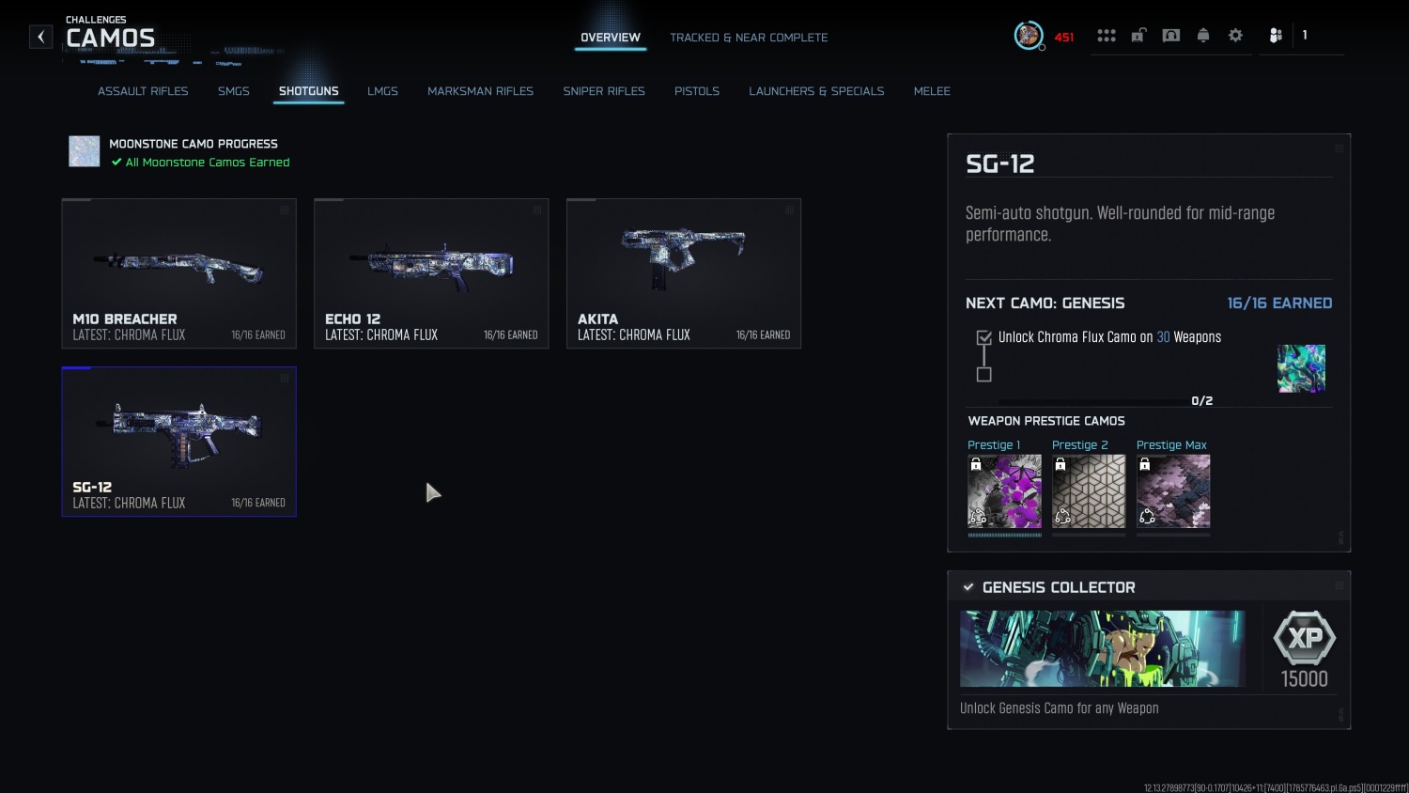1409x793 pixels.
Task: Select the Shotguns category
Action: click(309, 91)
